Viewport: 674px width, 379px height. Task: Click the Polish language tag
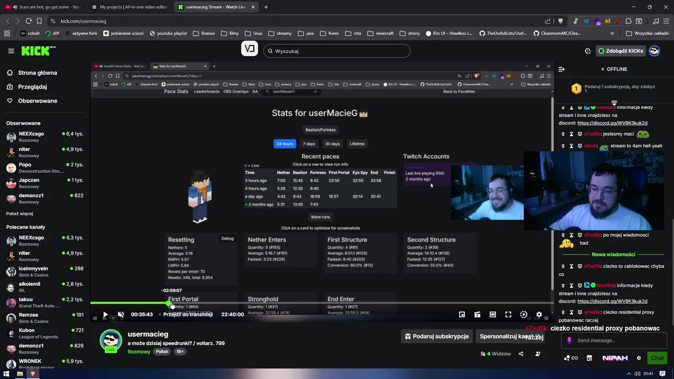coord(162,352)
